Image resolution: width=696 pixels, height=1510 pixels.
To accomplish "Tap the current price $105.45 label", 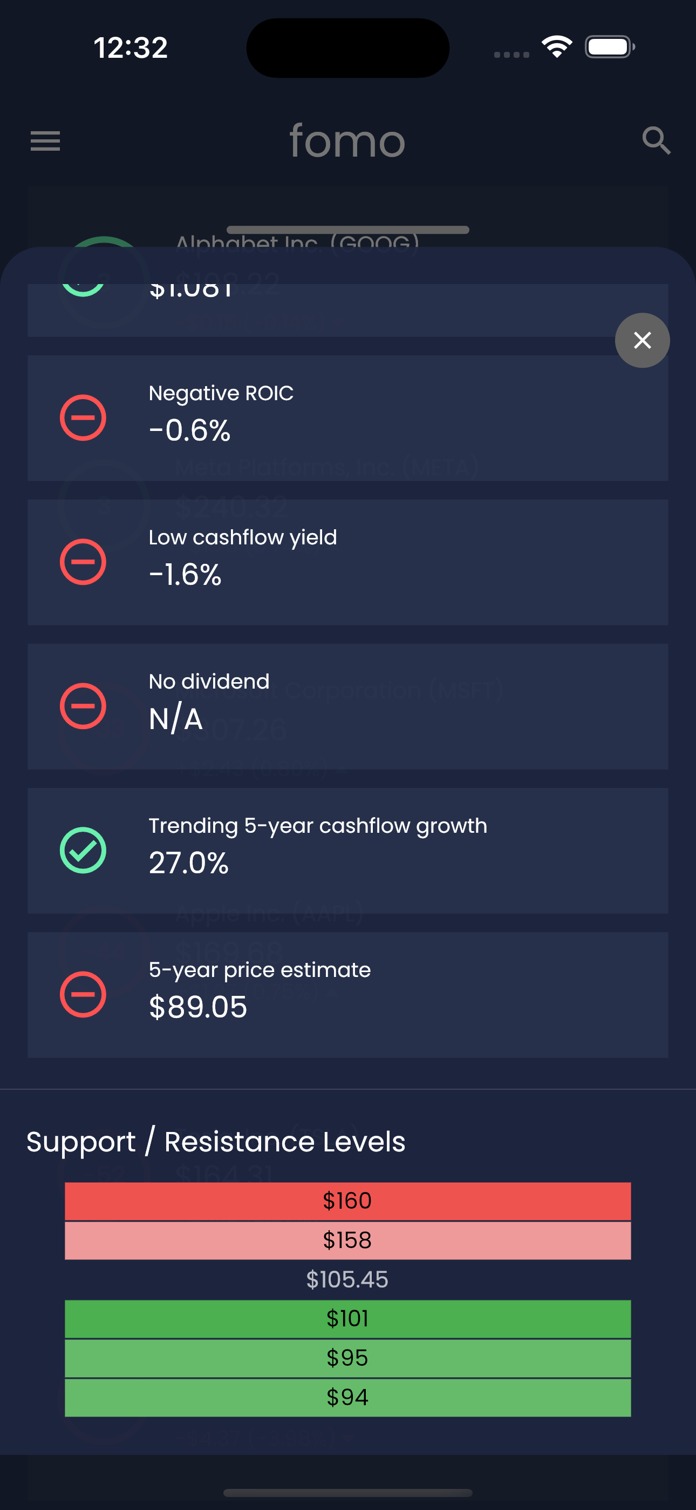I will (347, 1279).
